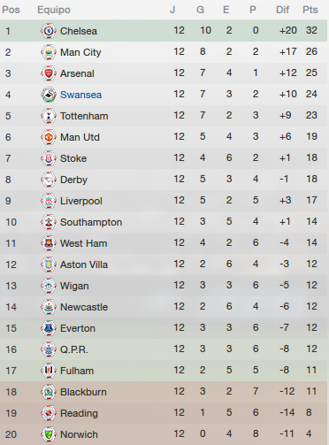This screenshot has width=329, height=445.
Task: Open the Stoke team name
Action: pos(73,158)
